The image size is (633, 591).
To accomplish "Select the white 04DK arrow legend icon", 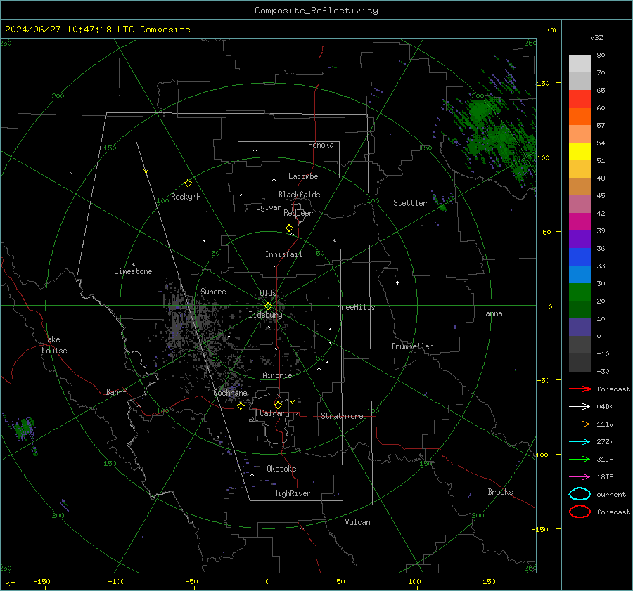I will point(580,406).
